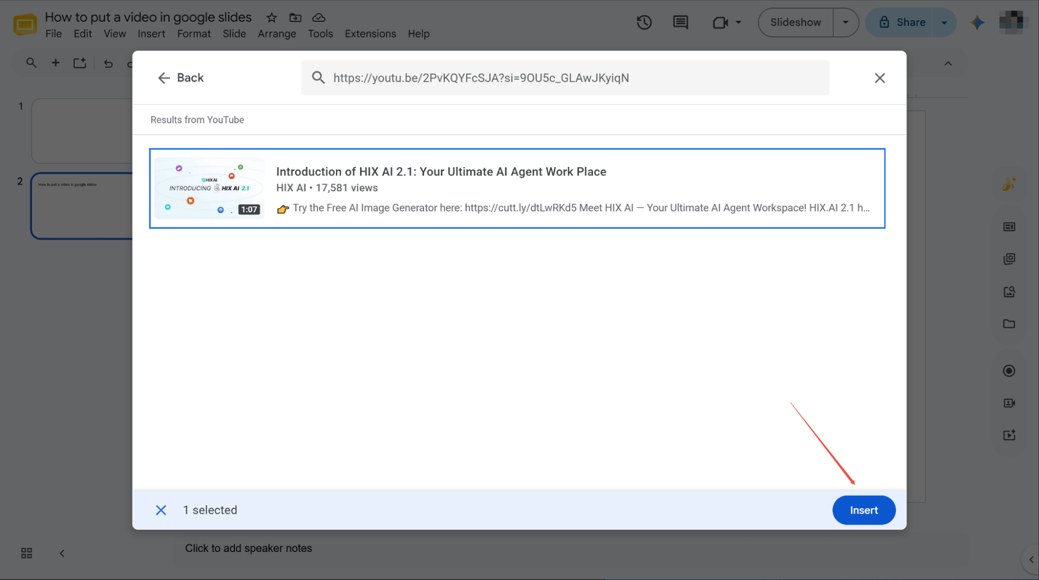
Task: Open the Slideshow options dropdown arrow
Action: click(846, 22)
